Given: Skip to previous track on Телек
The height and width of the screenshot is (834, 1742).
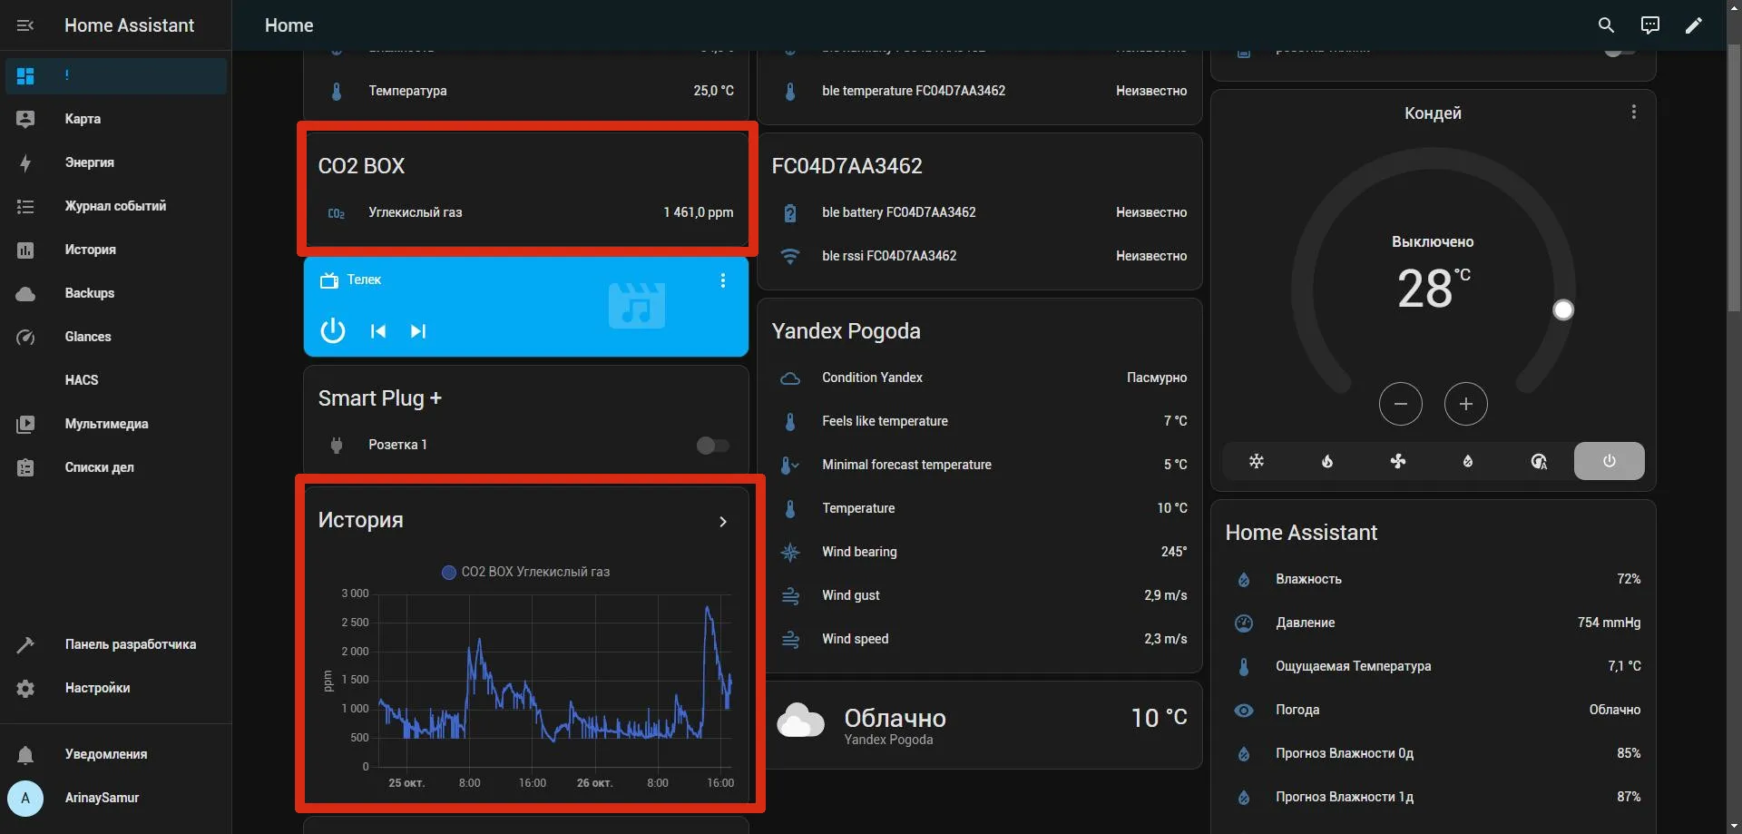Looking at the screenshot, I should 378,331.
